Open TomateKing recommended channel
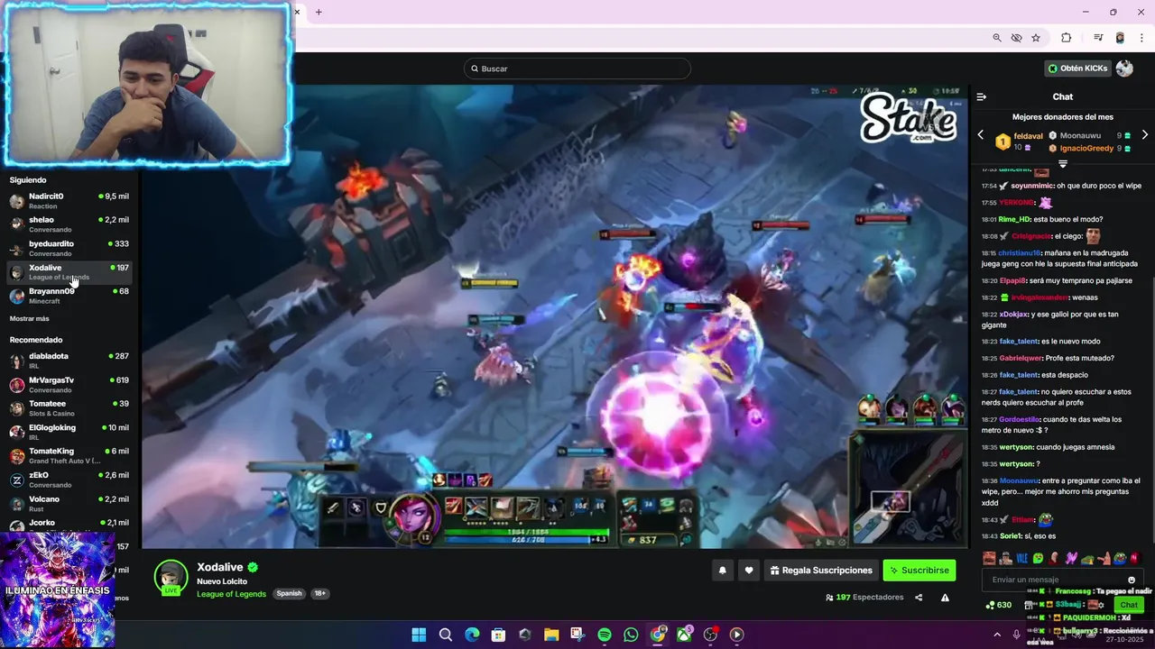This screenshot has width=1155, height=649. [x=69, y=455]
